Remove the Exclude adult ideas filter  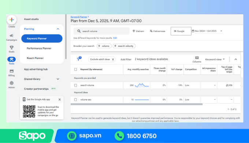click(x=113, y=59)
